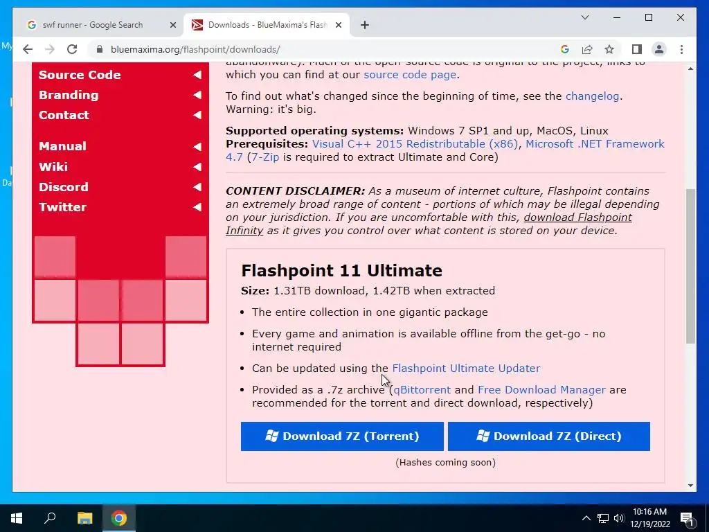
Task: Open Visual C++ 2015 Redistributable (x86) link
Action: 415,144
